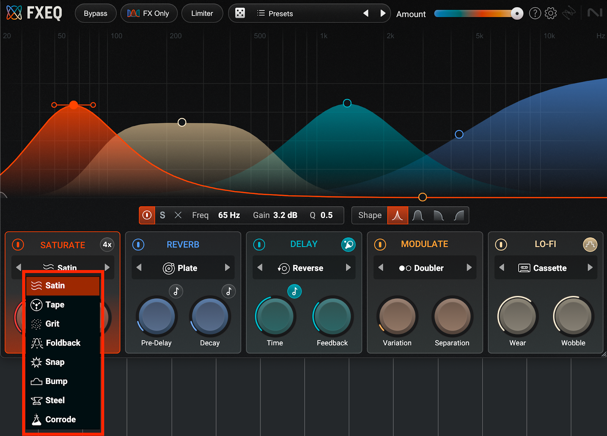Select the band-pass shape icon
Image resolution: width=607 pixels, height=436 pixels.
click(418, 215)
